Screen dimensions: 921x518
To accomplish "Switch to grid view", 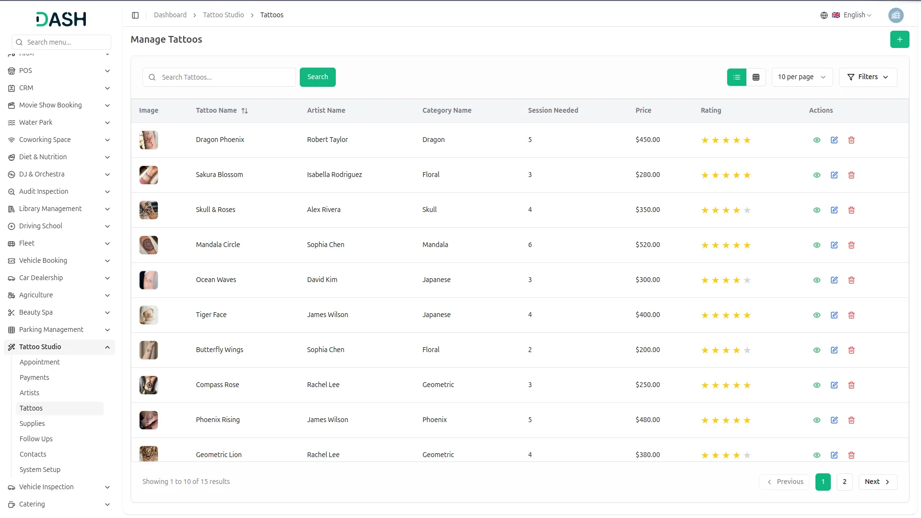I will point(756,77).
